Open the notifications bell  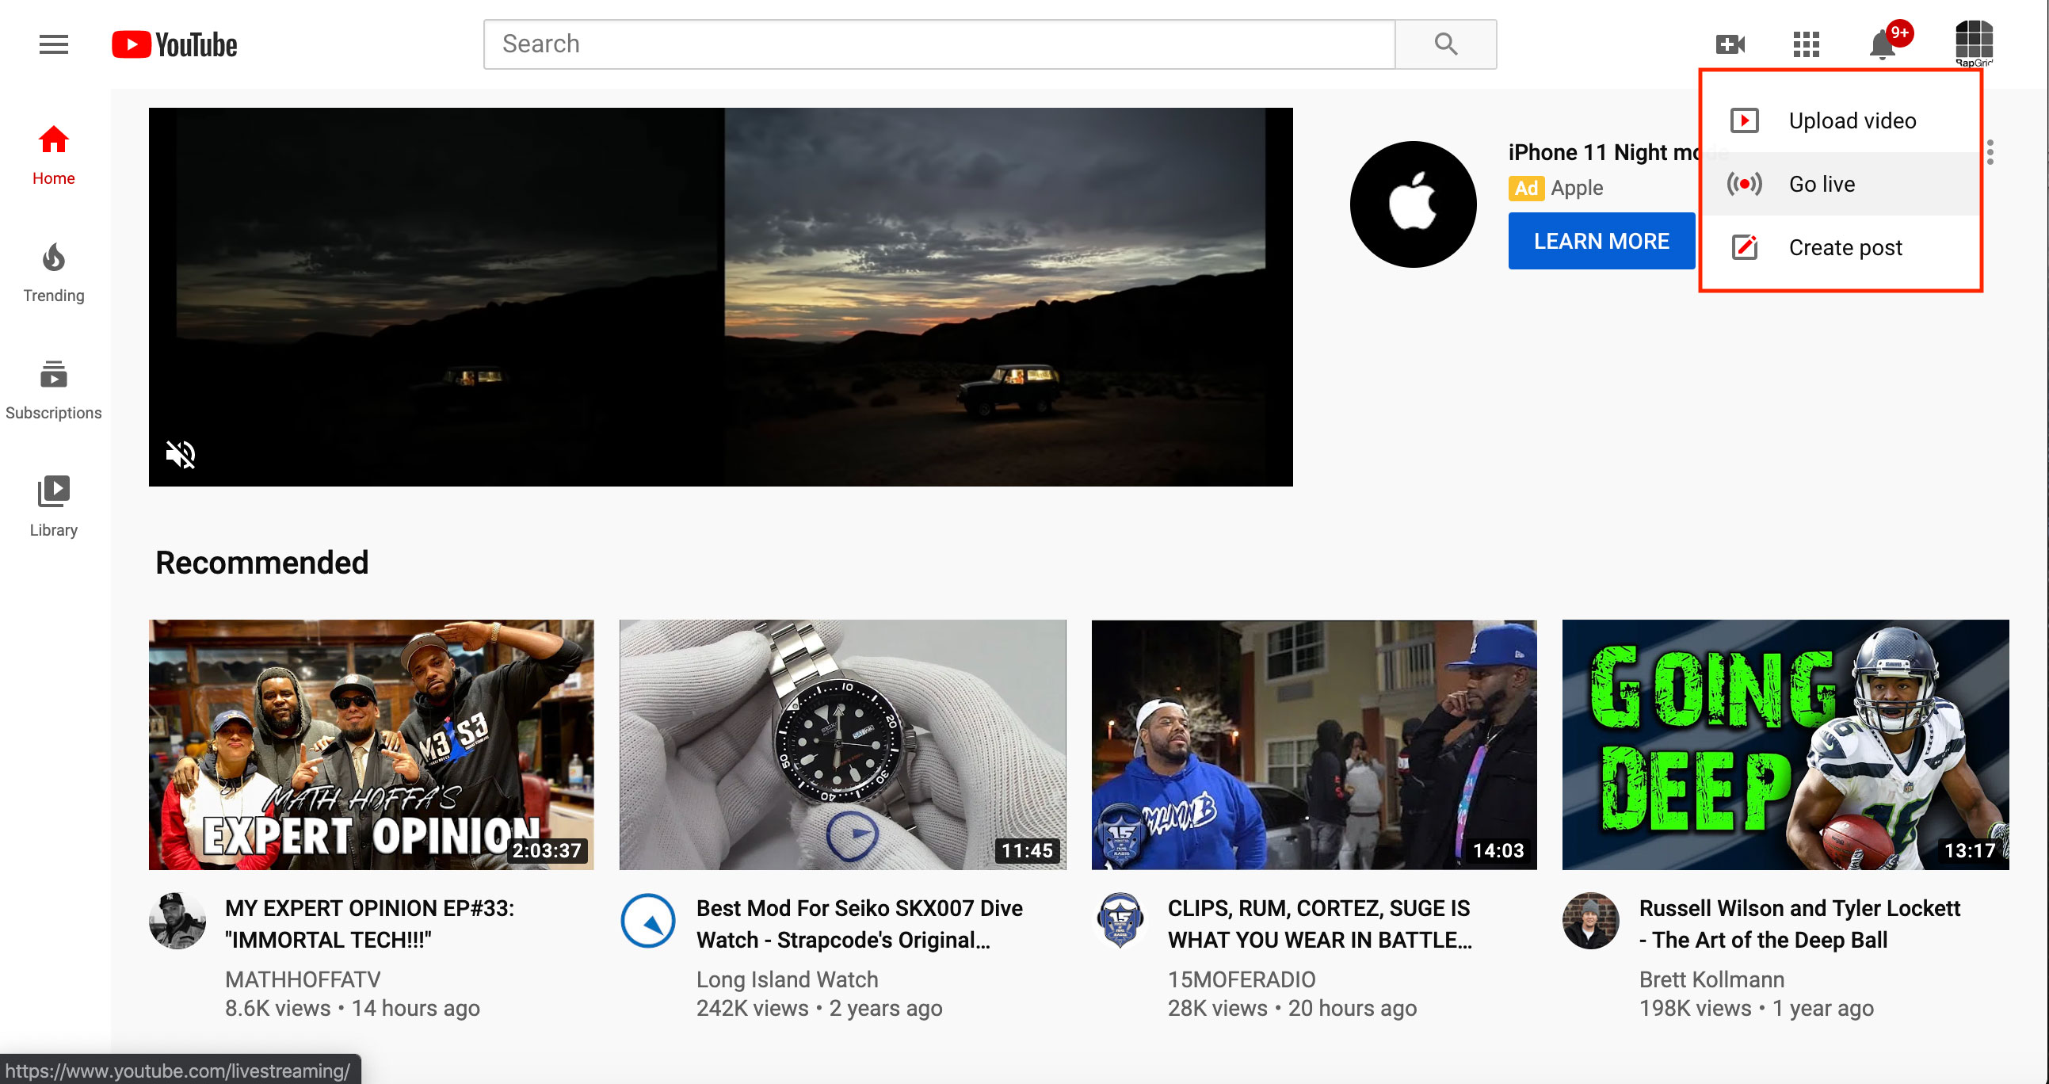pos(1882,45)
